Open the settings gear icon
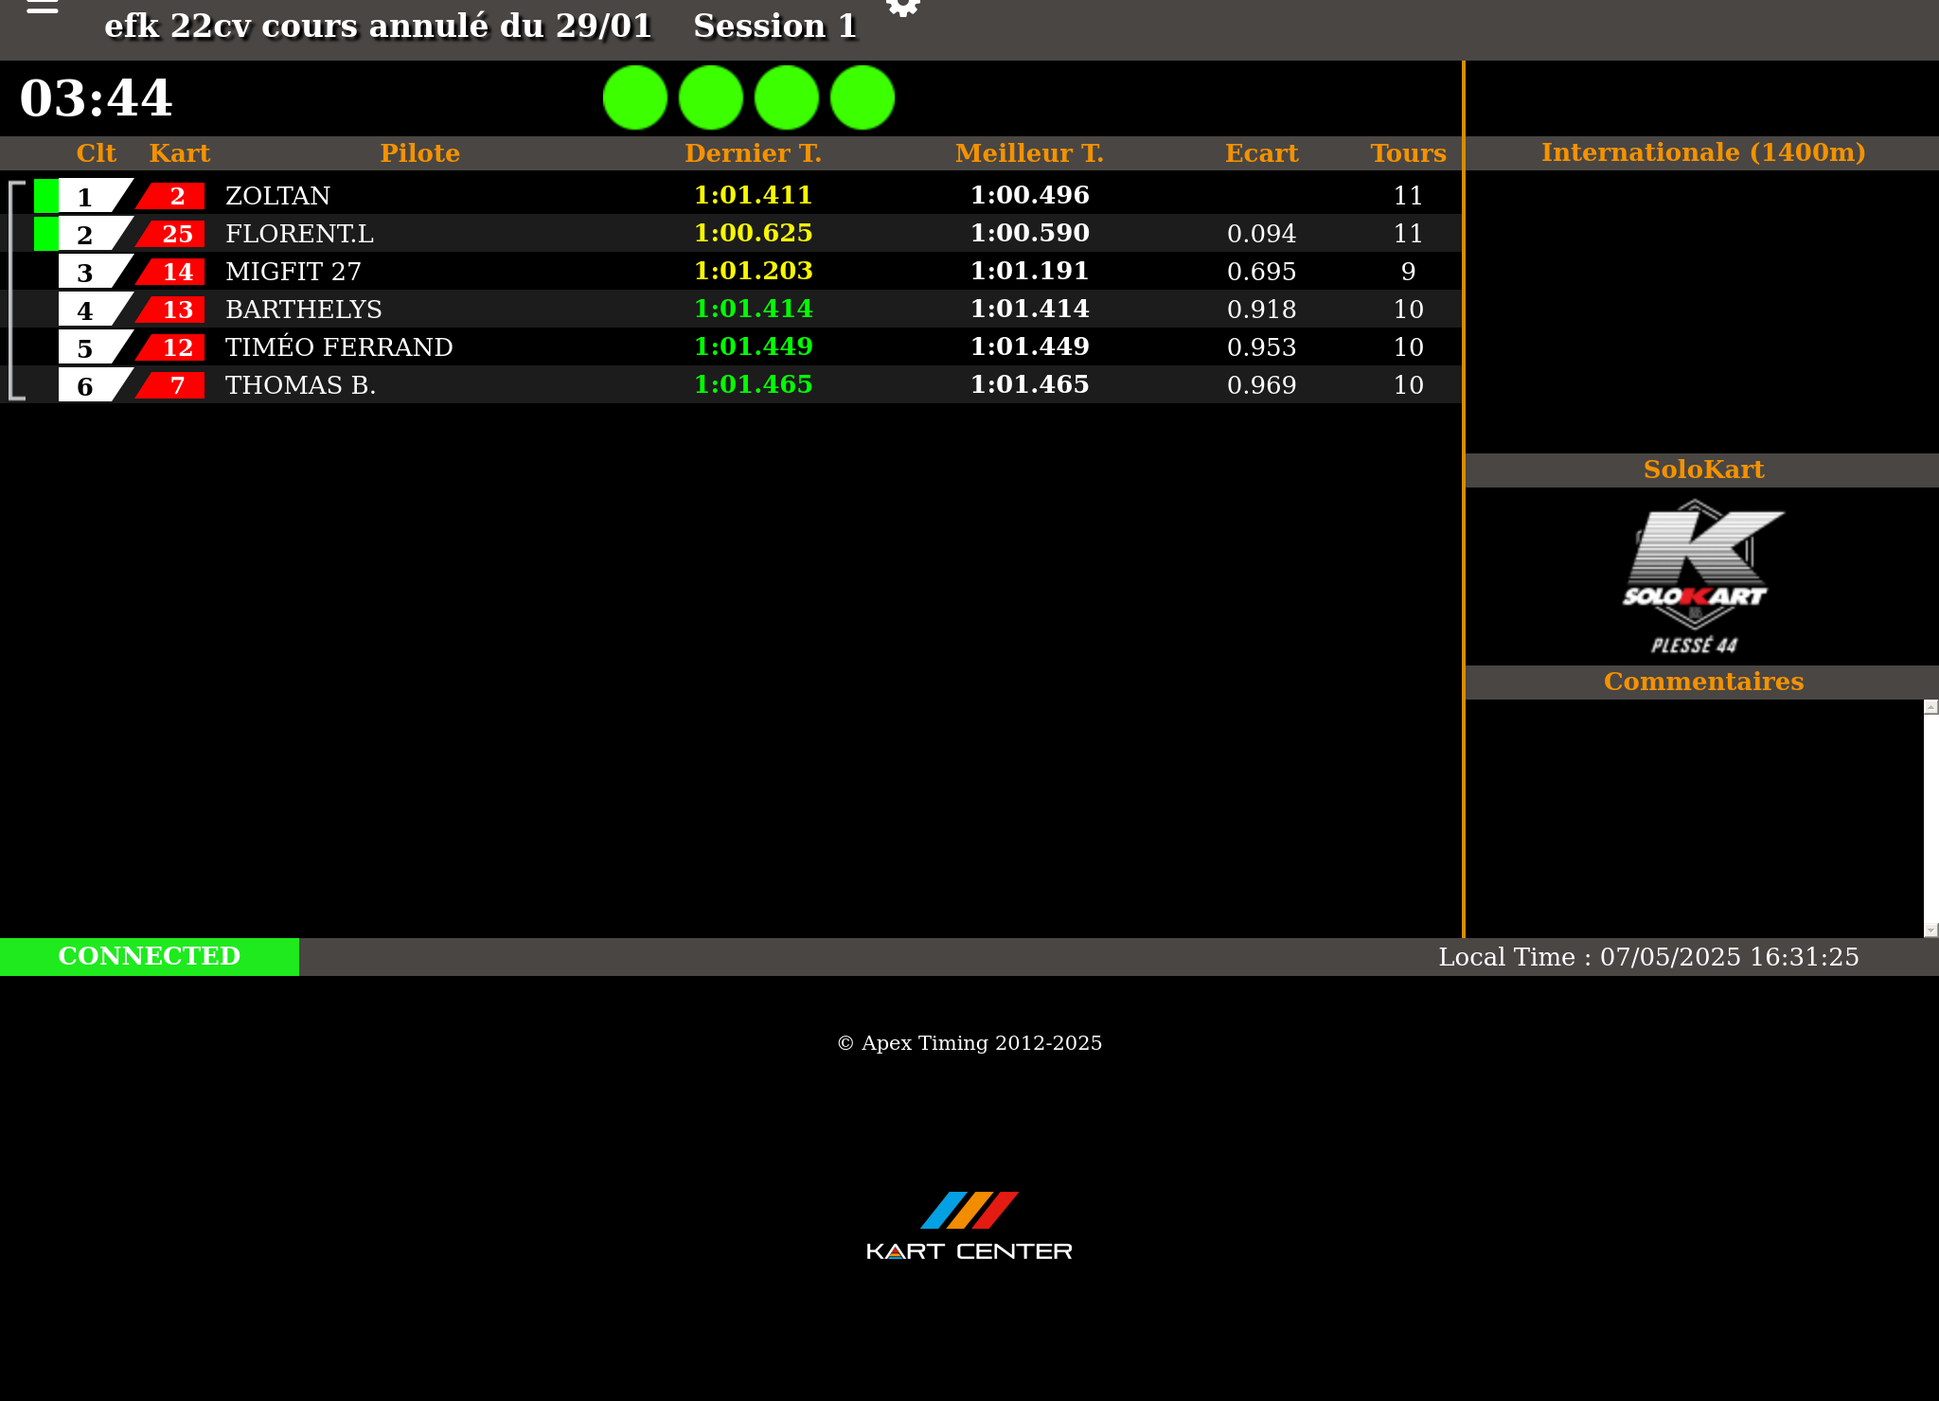The width and height of the screenshot is (1939, 1401). click(902, 8)
